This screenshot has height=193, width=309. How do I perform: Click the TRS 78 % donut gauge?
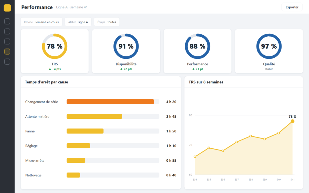click(x=55, y=46)
